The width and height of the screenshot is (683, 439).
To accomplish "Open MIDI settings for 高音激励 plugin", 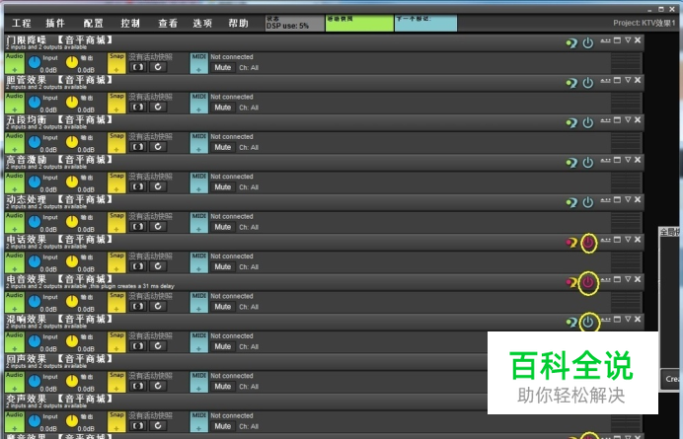I will pyautogui.click(x=198, y=183).
